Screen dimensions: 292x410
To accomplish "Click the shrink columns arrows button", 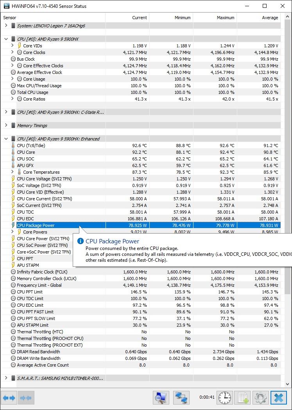I will tap(26, 398).
